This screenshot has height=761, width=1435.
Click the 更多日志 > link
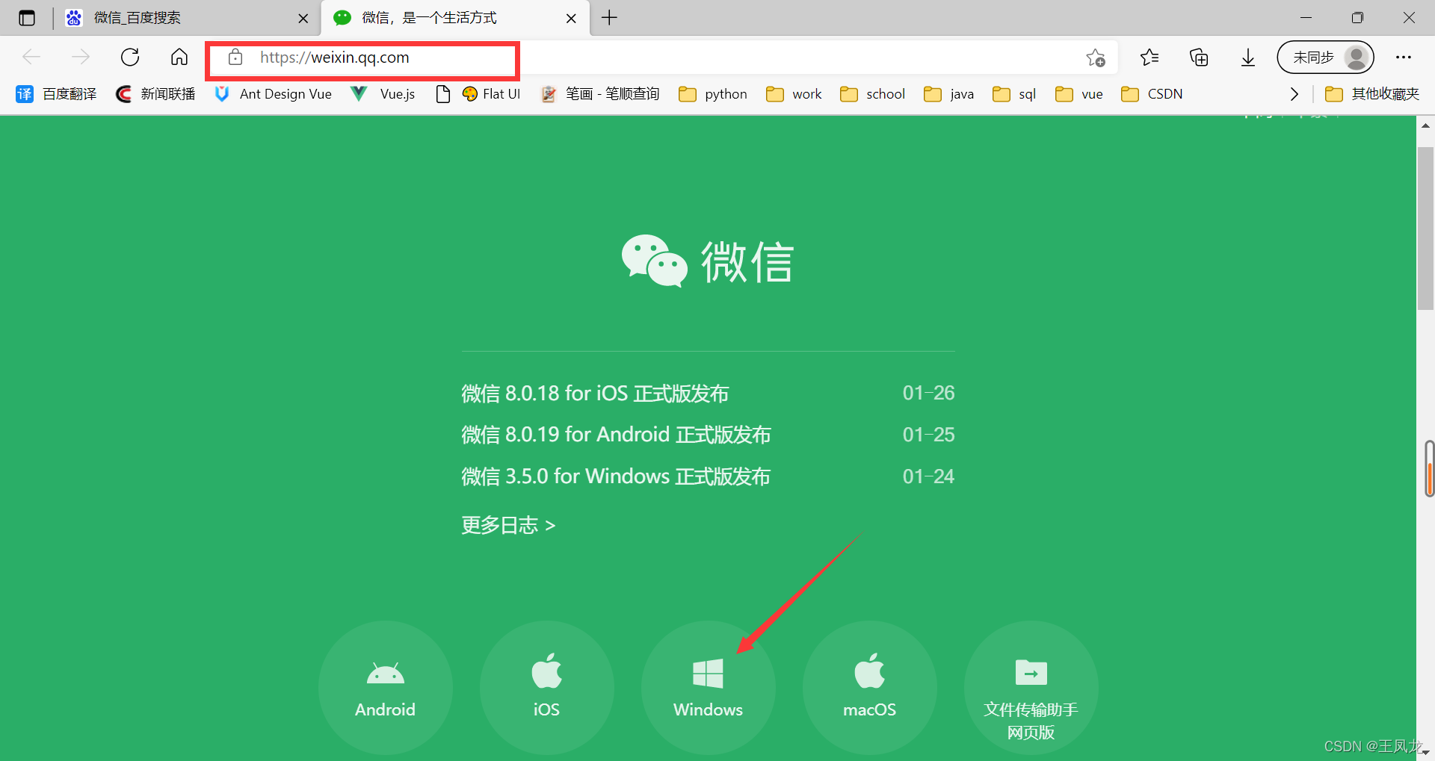click(508, 525)
